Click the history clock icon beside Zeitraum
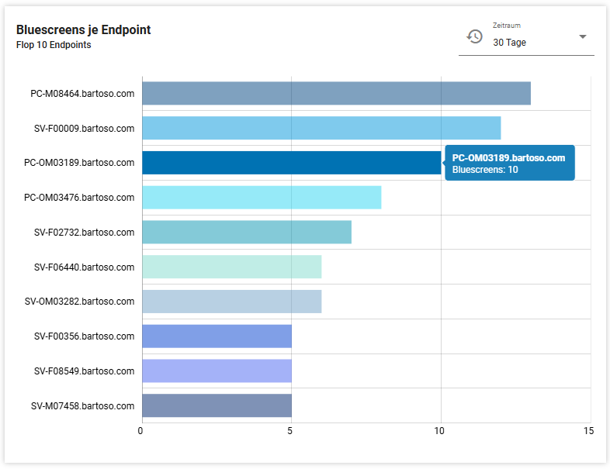 474,36
